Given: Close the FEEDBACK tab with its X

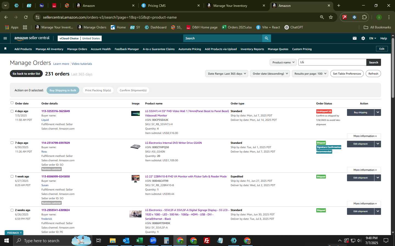Looking at the screenshot, I should tap(21, 233).
